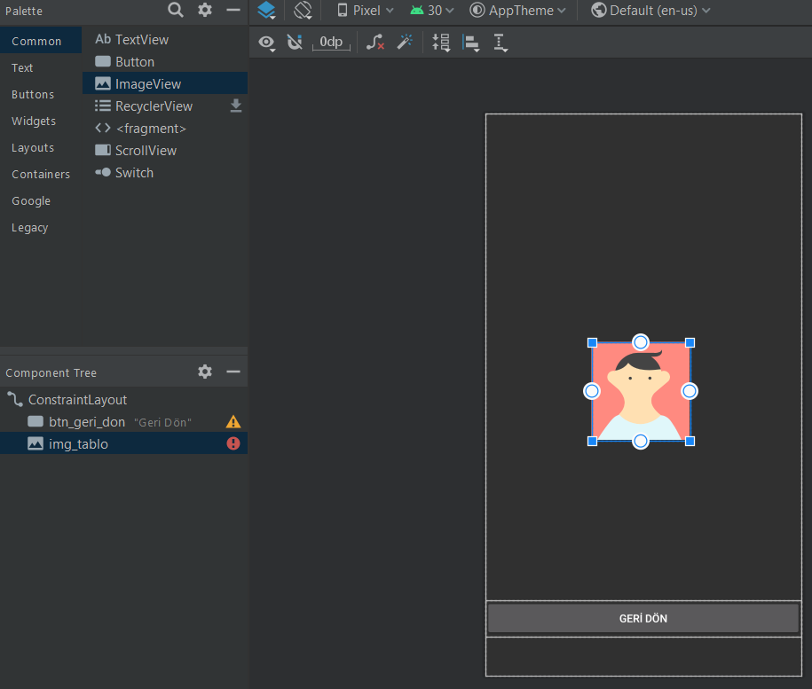Open the Palette settings gear
This screenshot has width=812, height=689.
tap(205, 11)
